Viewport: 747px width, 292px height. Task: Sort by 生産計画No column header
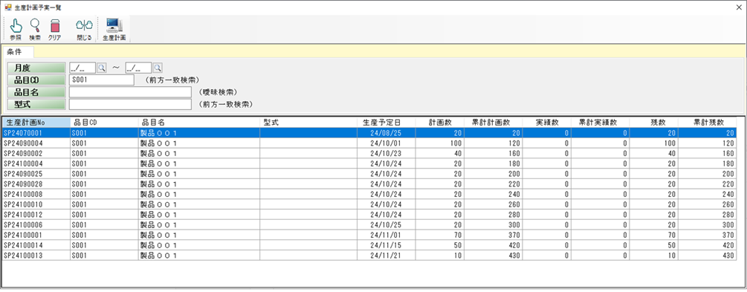36,123
